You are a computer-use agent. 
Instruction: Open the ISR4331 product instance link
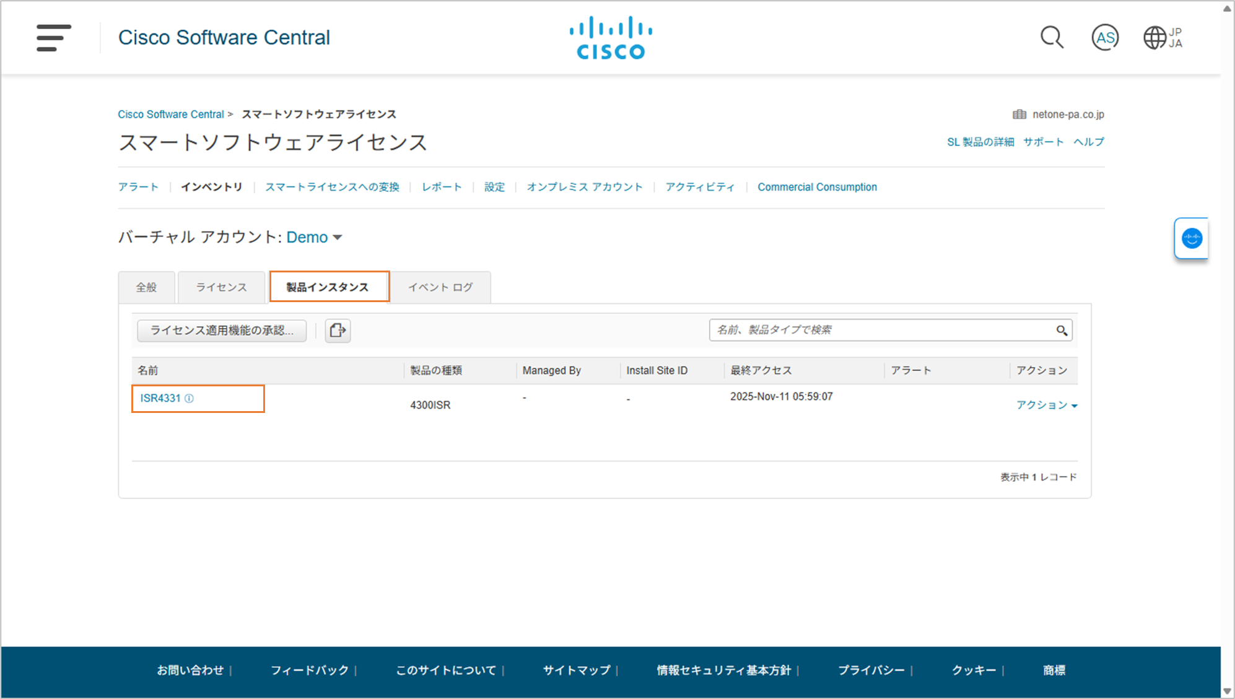pos(160,398)
